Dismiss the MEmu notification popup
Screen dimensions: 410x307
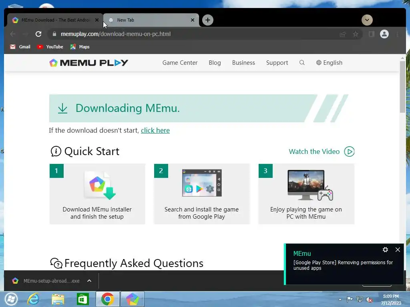coord(398,249)
